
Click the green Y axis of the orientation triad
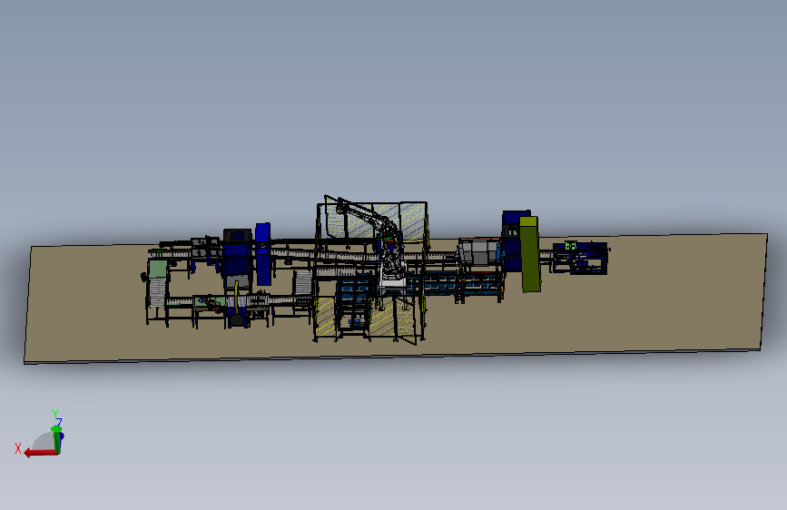(x=56, y=439)
